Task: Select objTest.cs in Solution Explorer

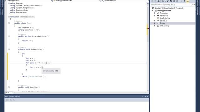Action: coord(163,21)
